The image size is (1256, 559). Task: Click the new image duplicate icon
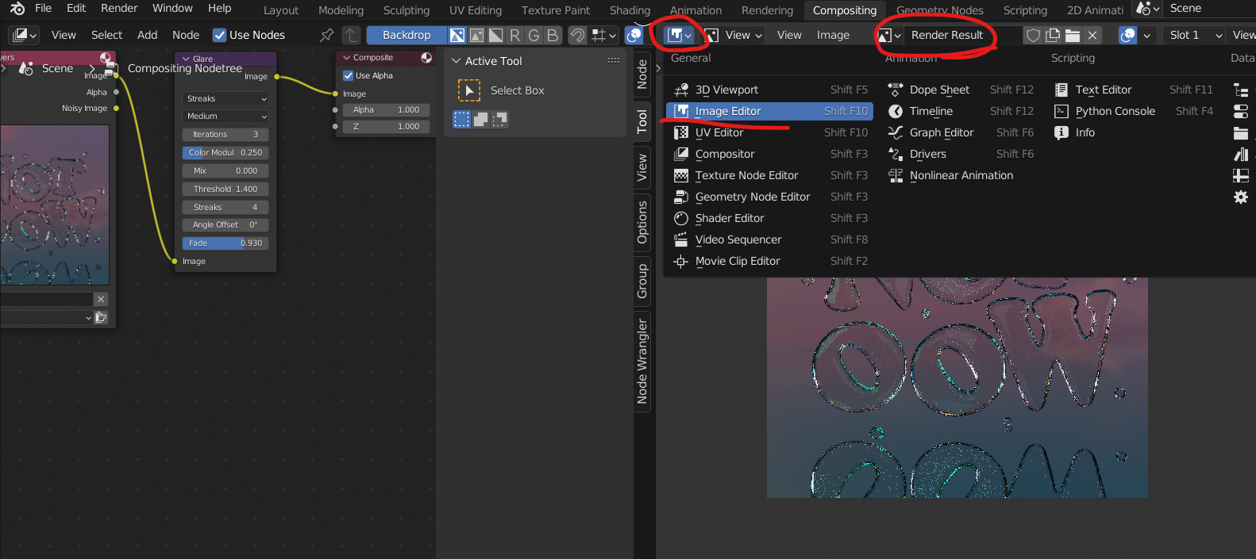click(x=1053, y=35)
